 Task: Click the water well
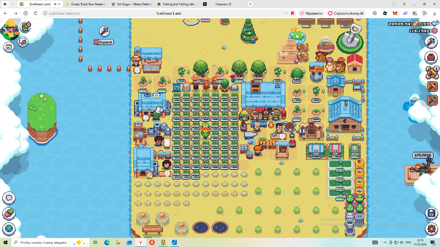click(x=316, y=72)
